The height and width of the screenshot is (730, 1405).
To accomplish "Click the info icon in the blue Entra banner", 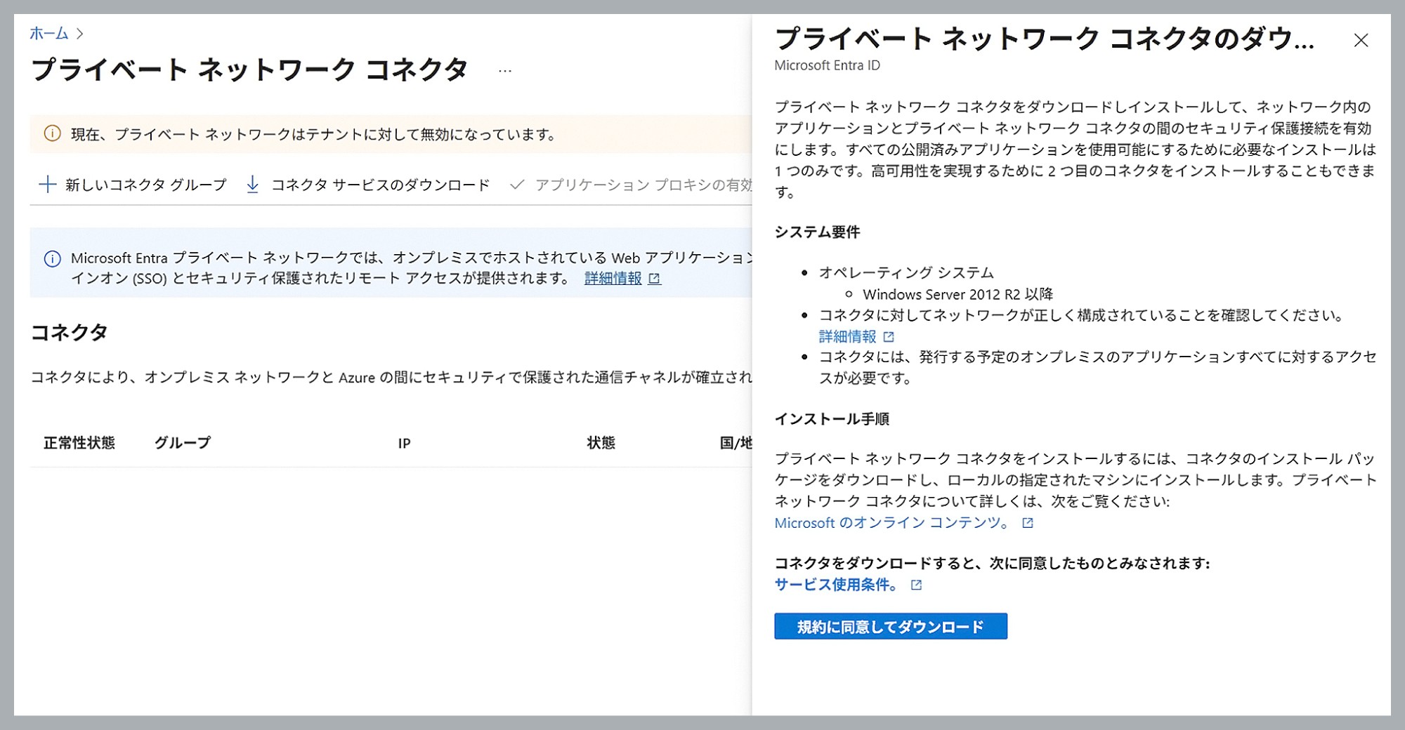I will coord(52,258).
